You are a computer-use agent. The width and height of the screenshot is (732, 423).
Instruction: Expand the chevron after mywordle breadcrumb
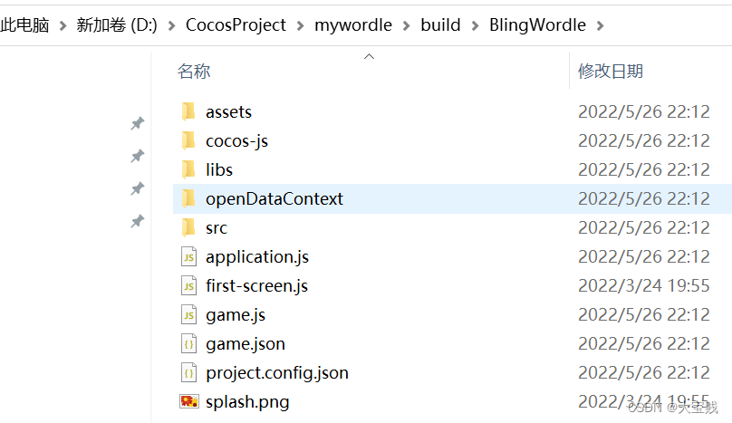click(x=407, y=25)
